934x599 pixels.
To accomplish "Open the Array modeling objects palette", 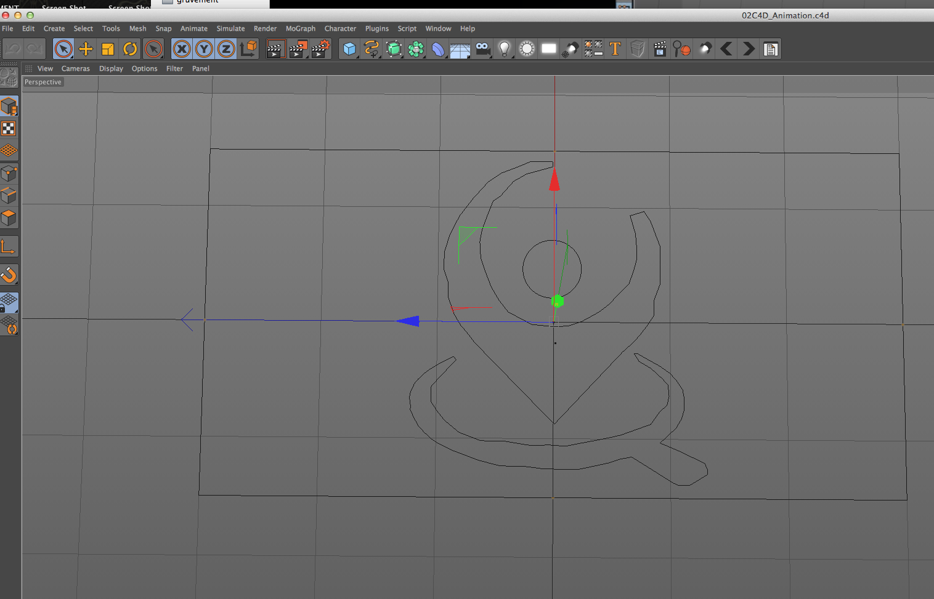I will tap(416, 49).
